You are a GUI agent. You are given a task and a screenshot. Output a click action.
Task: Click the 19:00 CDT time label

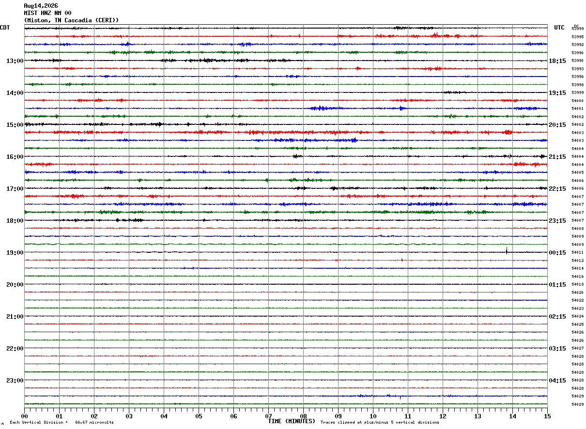(x=15, y=252)
